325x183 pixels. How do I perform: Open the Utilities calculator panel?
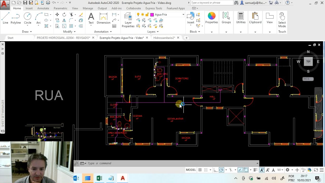pos(241,18)
